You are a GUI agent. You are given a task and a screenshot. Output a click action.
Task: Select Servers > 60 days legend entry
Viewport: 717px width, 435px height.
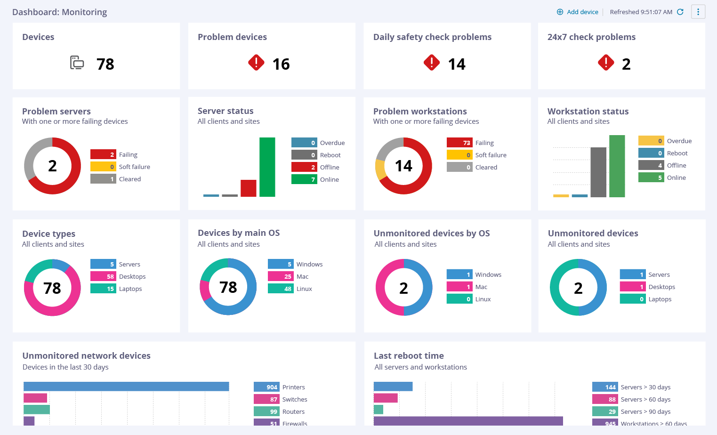[x=632, y=399]
